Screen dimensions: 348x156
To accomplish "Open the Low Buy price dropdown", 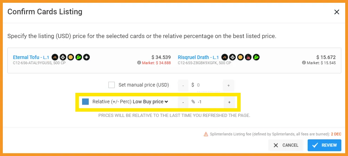I will [150, 102].
